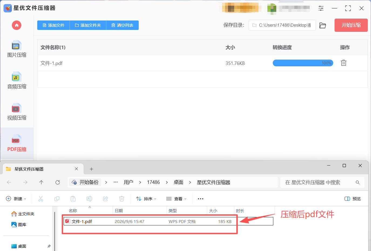The width and height of the screenshot is (371, 251).
Task: Go back in File Explorer
Action: tap(9, 182)
